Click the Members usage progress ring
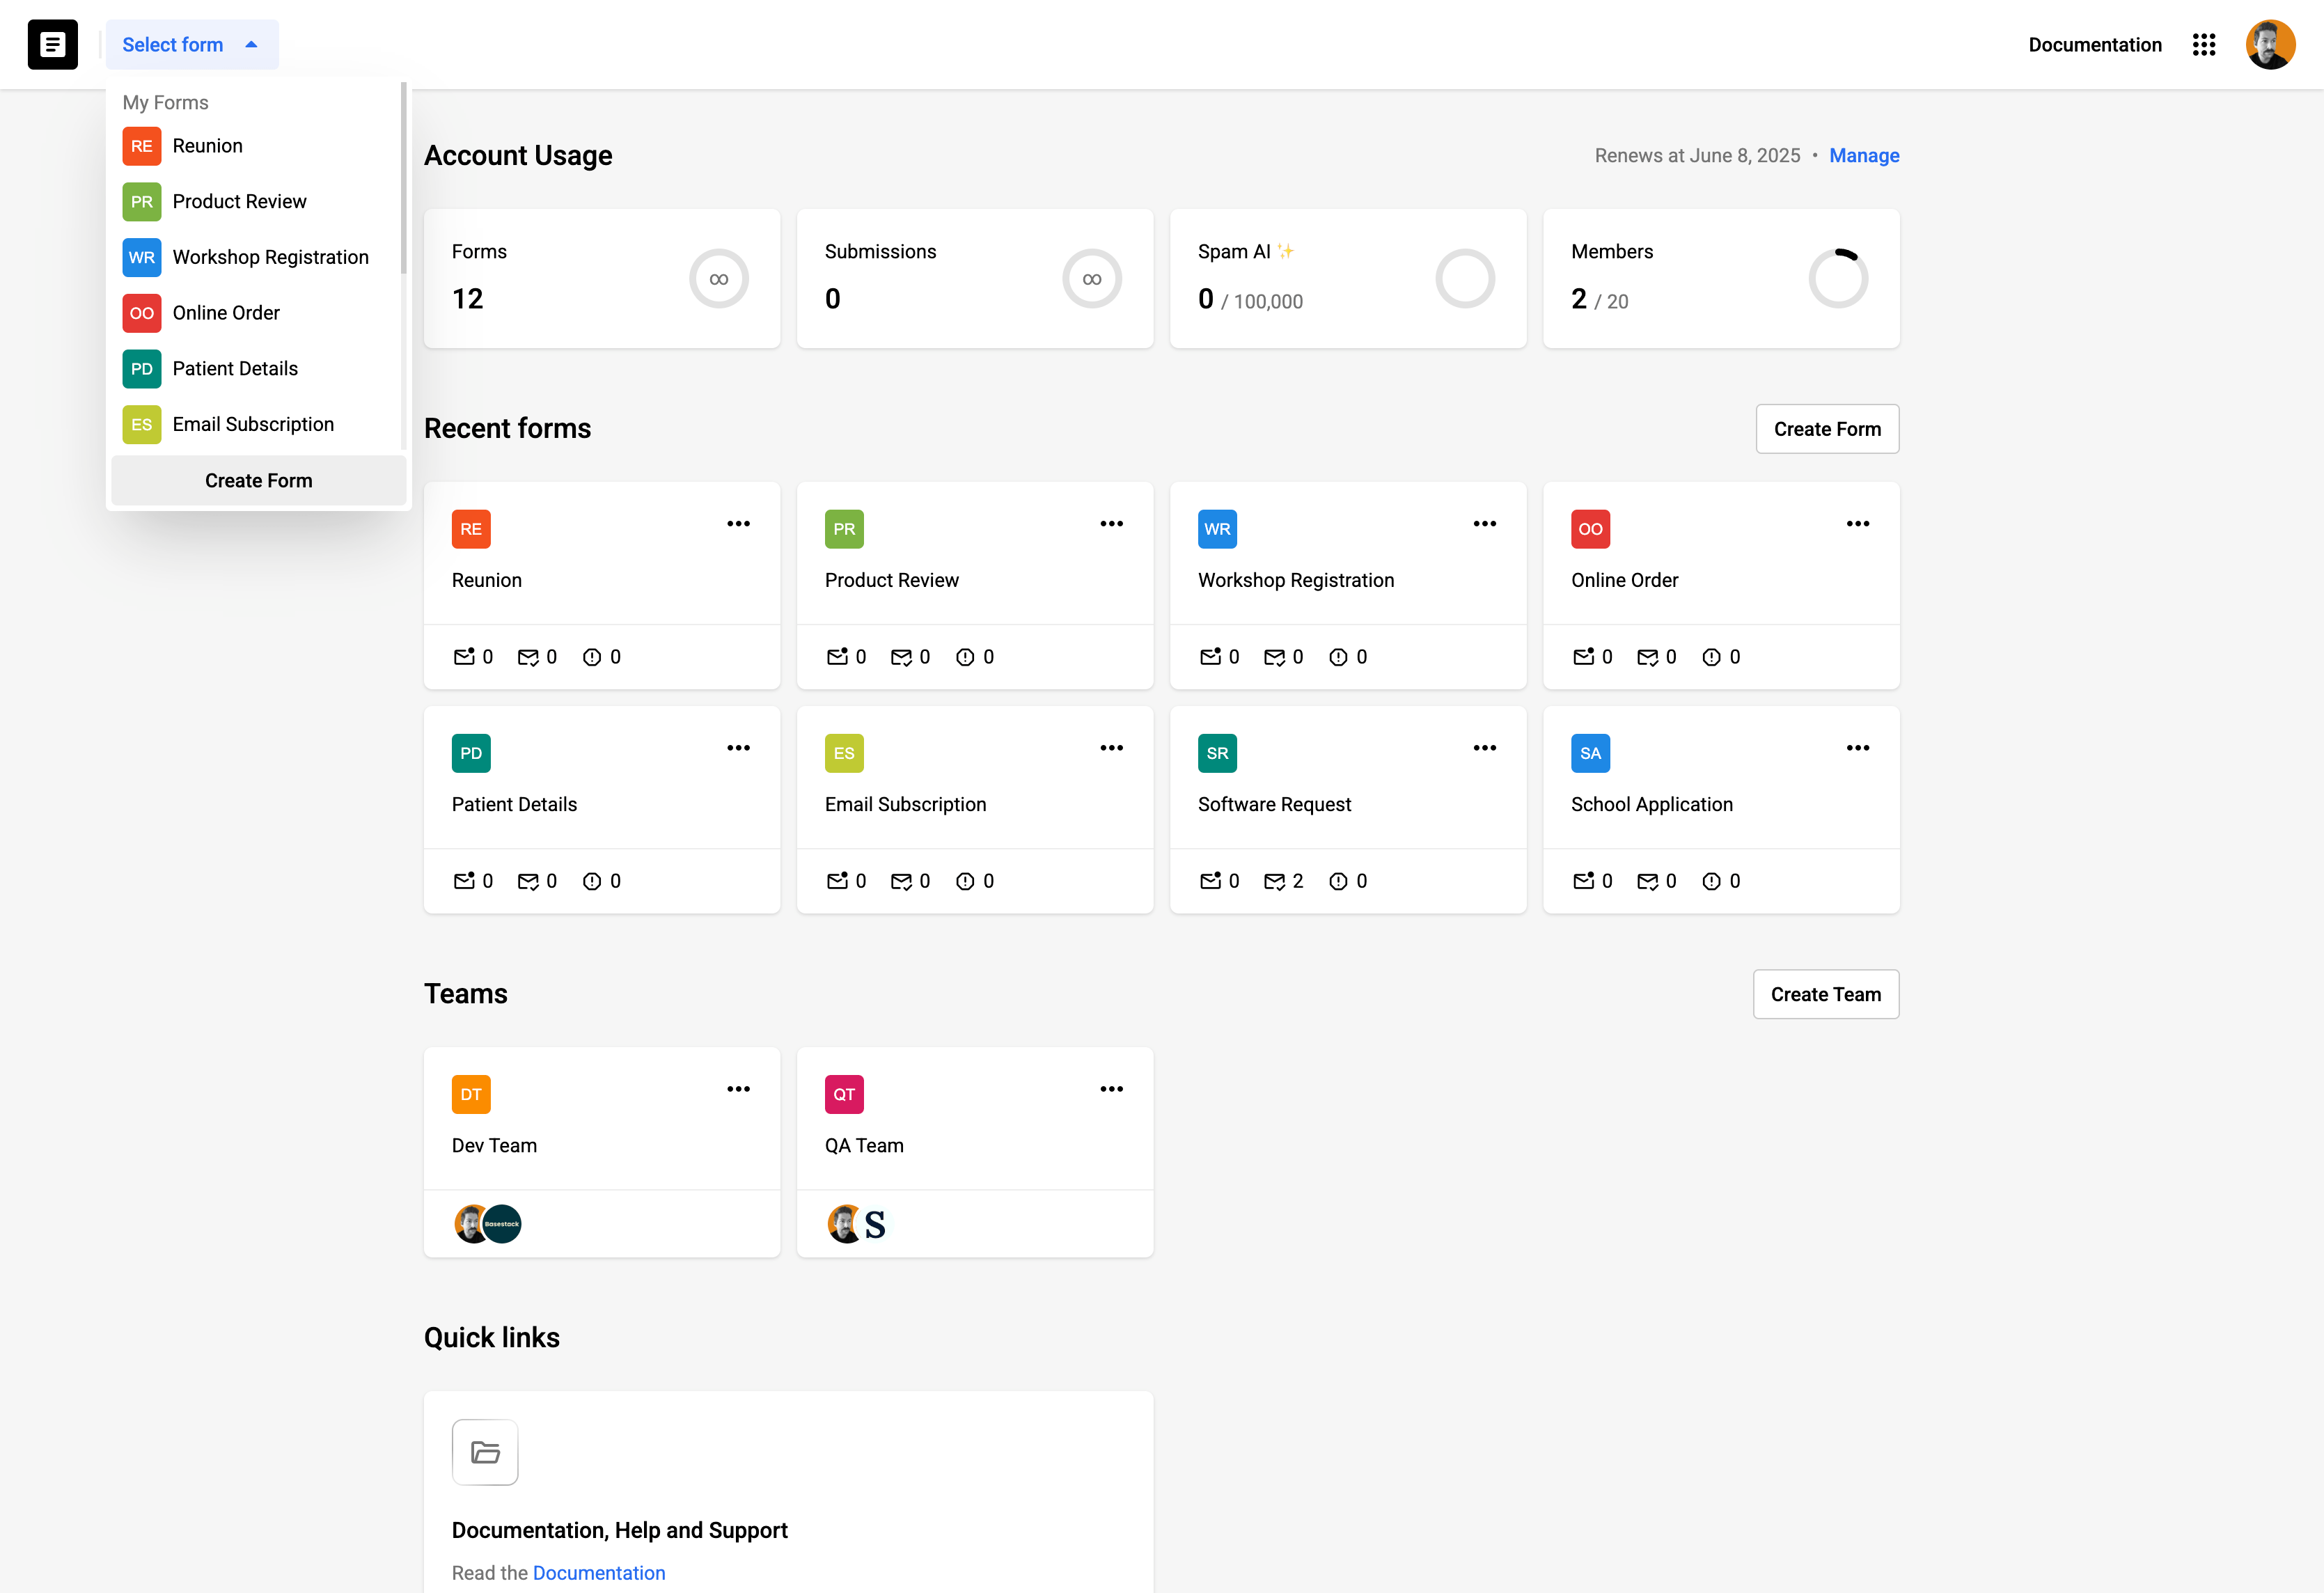 pyautogui.click(x=1838, y=278)
